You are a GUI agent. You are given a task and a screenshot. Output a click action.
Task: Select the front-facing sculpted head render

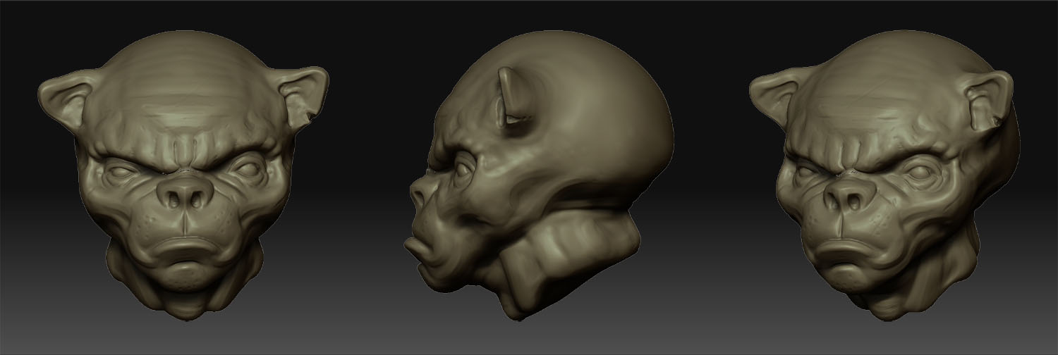(x=183, y=175)
